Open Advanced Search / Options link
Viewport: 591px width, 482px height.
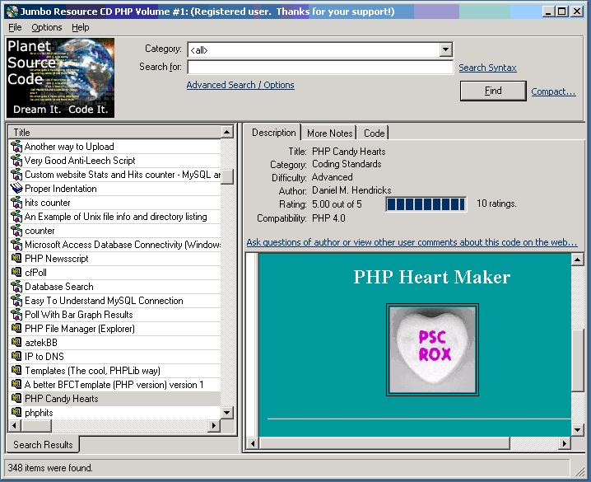click(240, 85)
